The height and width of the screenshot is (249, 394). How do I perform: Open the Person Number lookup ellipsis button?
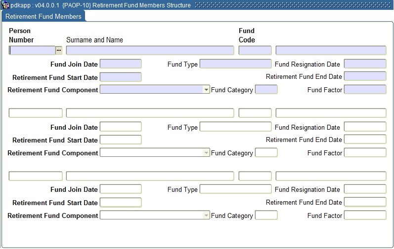(59, 50)
